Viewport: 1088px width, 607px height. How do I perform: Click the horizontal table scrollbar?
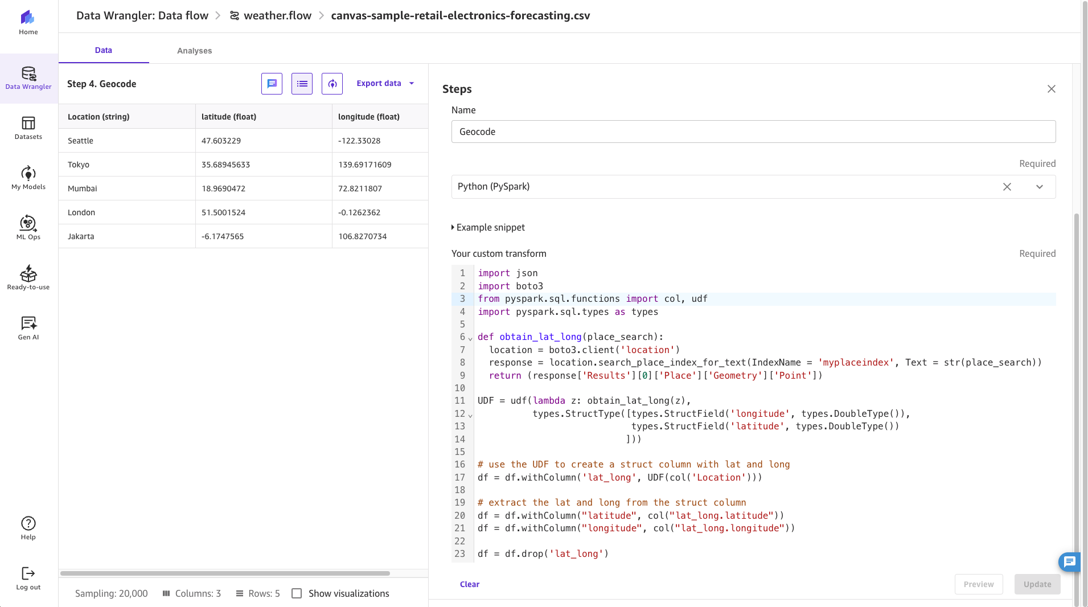pyautogui.click(x=225, y=573)
